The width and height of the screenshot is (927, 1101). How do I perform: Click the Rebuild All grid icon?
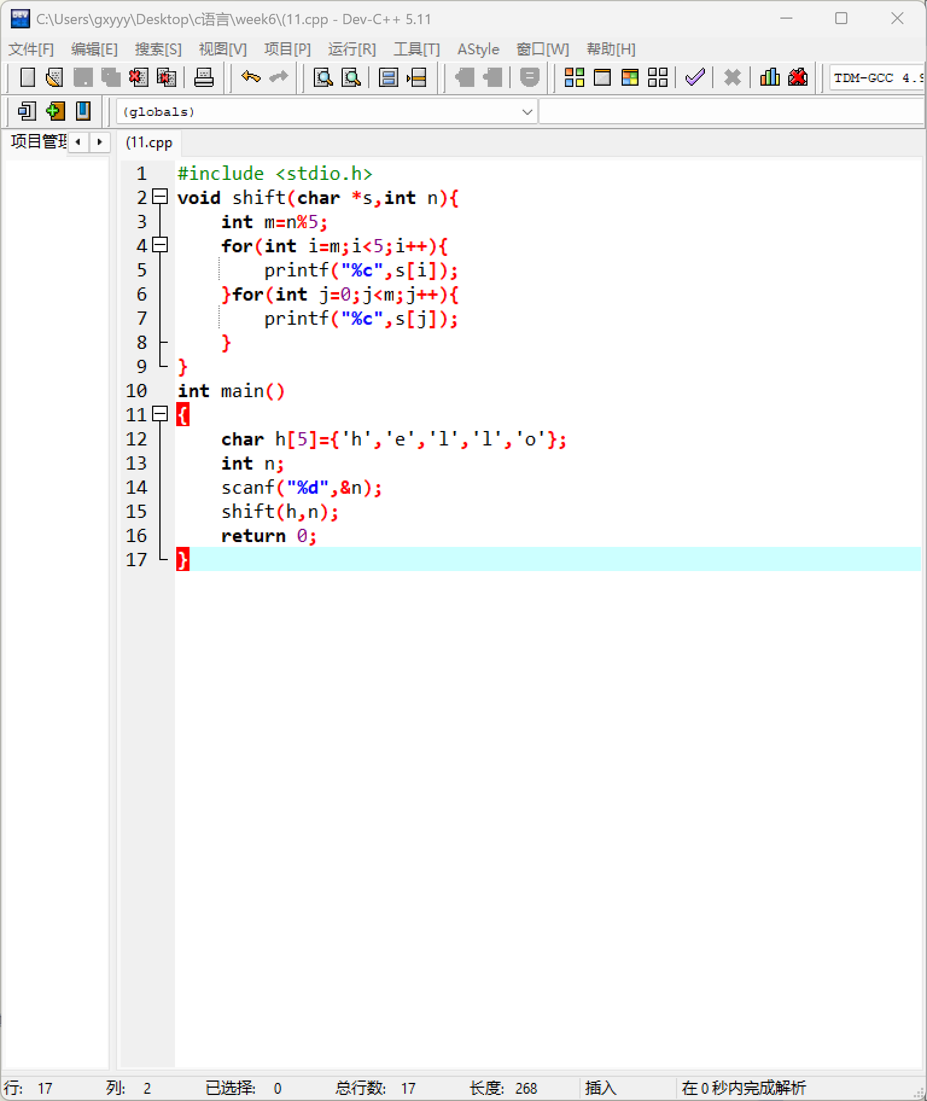coord(658,77)
